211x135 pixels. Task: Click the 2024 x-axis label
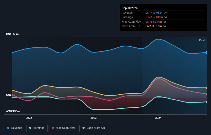(158, 118)
